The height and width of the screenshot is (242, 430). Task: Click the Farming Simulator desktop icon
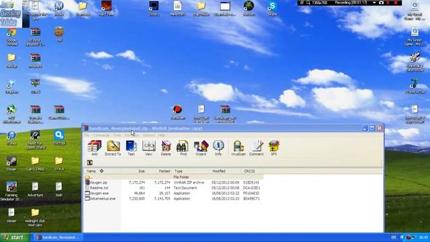(11, 191)
